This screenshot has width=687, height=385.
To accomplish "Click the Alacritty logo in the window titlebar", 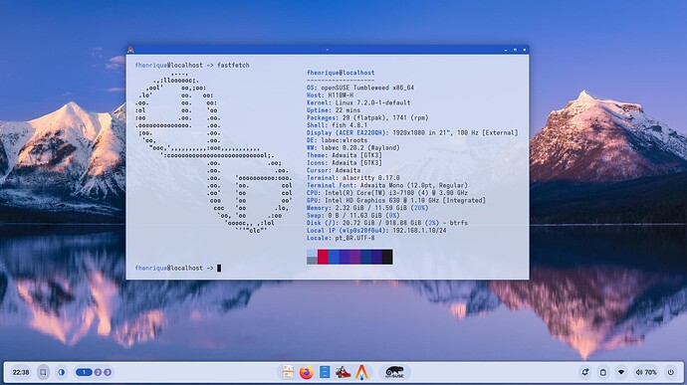I will (130, 50).
